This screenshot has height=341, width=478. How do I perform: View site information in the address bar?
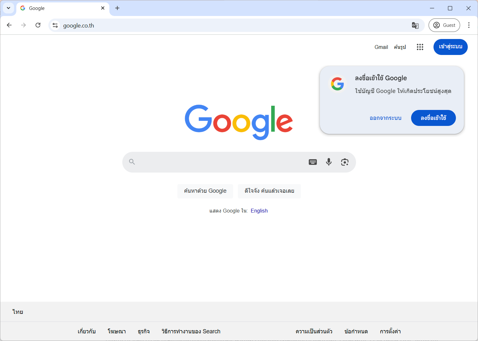click(x=55, y=25)
